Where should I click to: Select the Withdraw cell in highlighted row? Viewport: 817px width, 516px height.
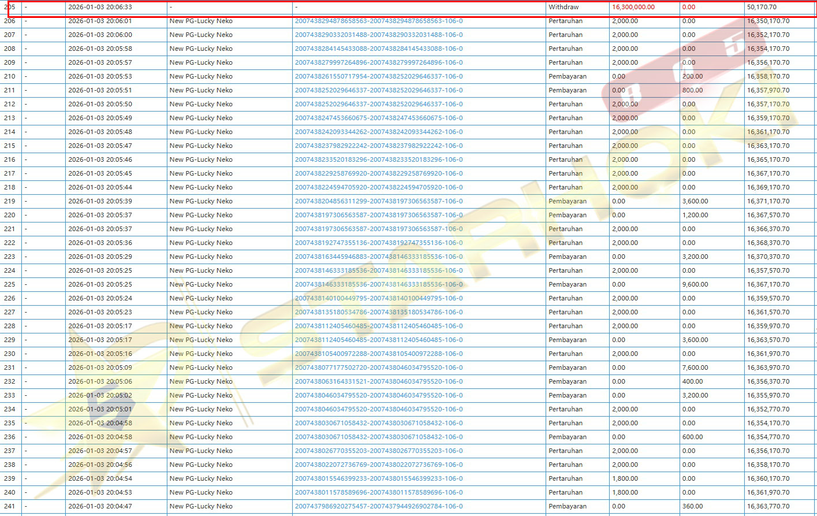pos(564,8)
